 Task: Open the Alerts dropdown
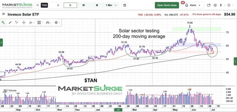click(193, 5)
